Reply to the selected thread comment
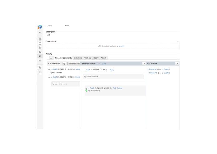This screenshot has width=217, height=154. [x=112, y=70]
